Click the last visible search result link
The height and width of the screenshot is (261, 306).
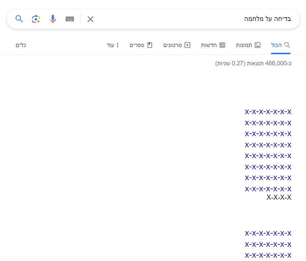point(268,255)
